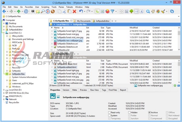Image resolution: width=182 pixels, height=122 pixels.
Task: Click the Browse folder toolbar icon
Action: tap(38, 12)
